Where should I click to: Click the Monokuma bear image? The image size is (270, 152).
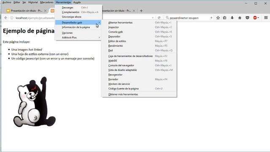[x=35, y=102]
